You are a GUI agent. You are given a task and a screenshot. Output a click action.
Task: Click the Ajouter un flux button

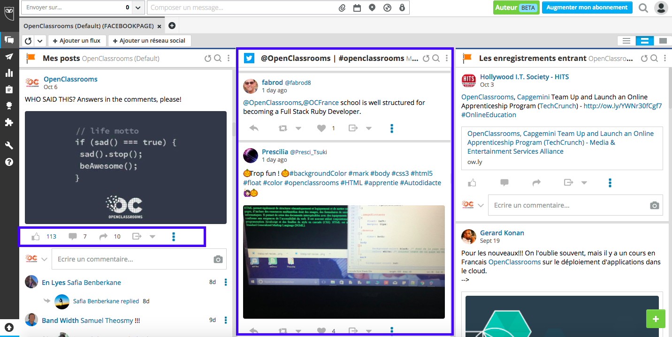[x=77, y=41]
